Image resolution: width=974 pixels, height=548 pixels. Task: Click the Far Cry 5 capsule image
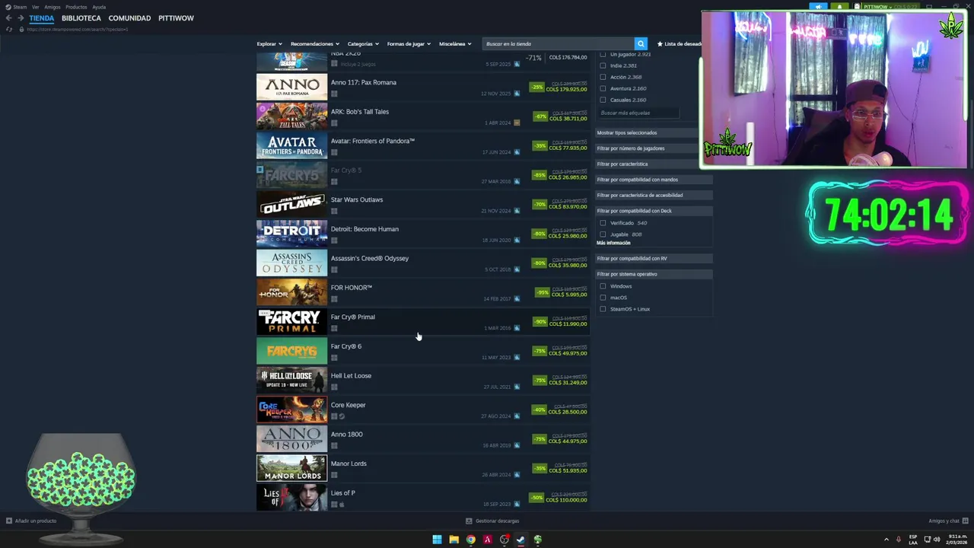point(291,175)
